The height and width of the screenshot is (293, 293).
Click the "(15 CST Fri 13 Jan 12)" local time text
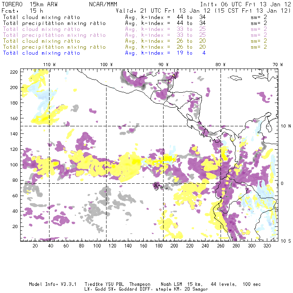(x=253, y=11)
